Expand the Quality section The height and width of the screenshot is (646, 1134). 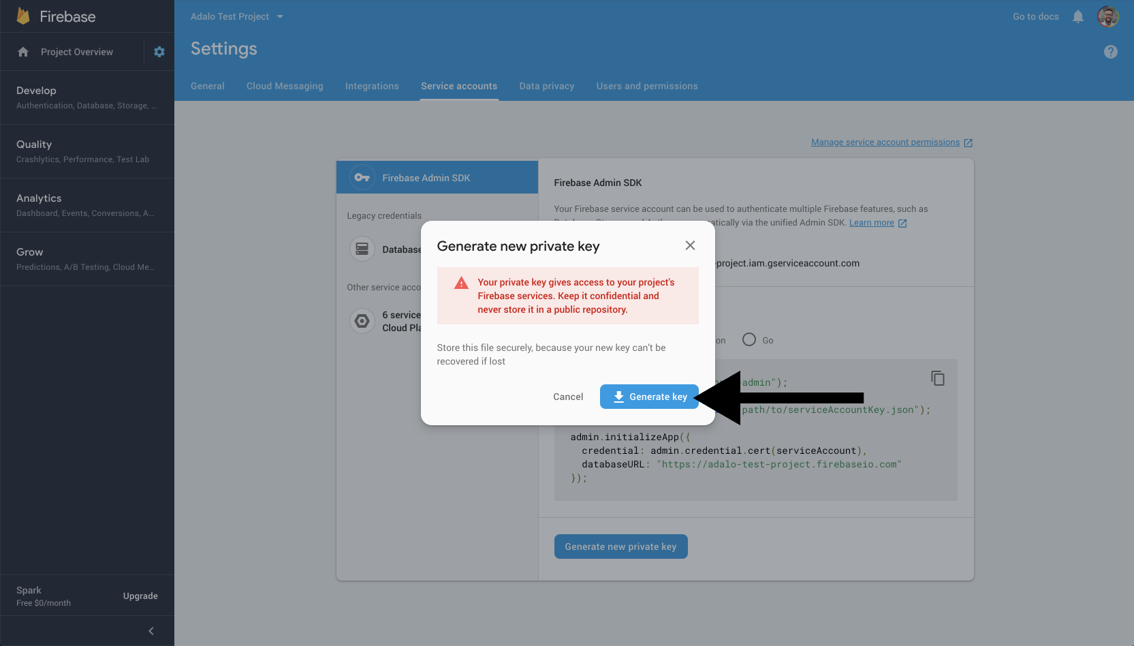coord(87,151)
